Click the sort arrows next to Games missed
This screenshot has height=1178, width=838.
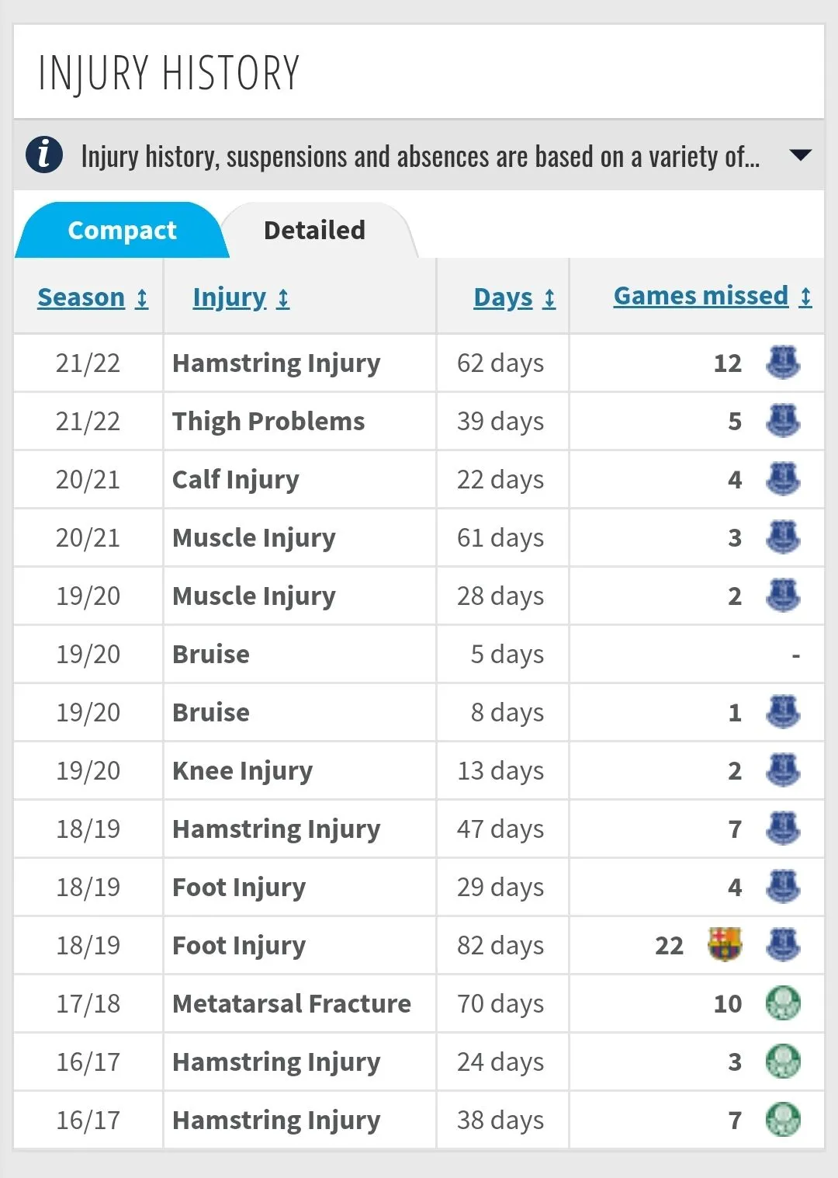click(x=806, y=297)
